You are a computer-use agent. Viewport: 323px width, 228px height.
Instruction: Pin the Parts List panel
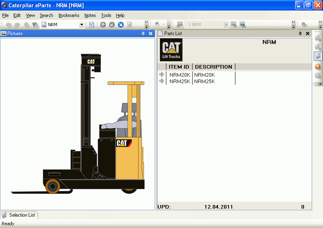tap(300, 33)
